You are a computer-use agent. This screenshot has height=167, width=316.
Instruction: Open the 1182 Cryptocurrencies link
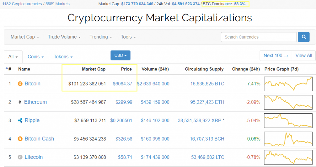(x=22, y=4)
